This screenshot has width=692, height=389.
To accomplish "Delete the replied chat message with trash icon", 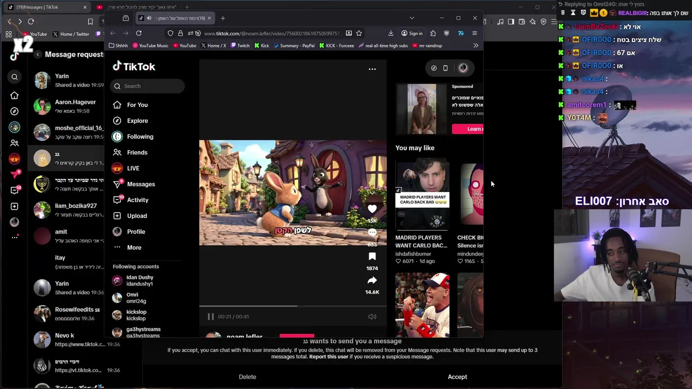I will click(x=563, y=12).
